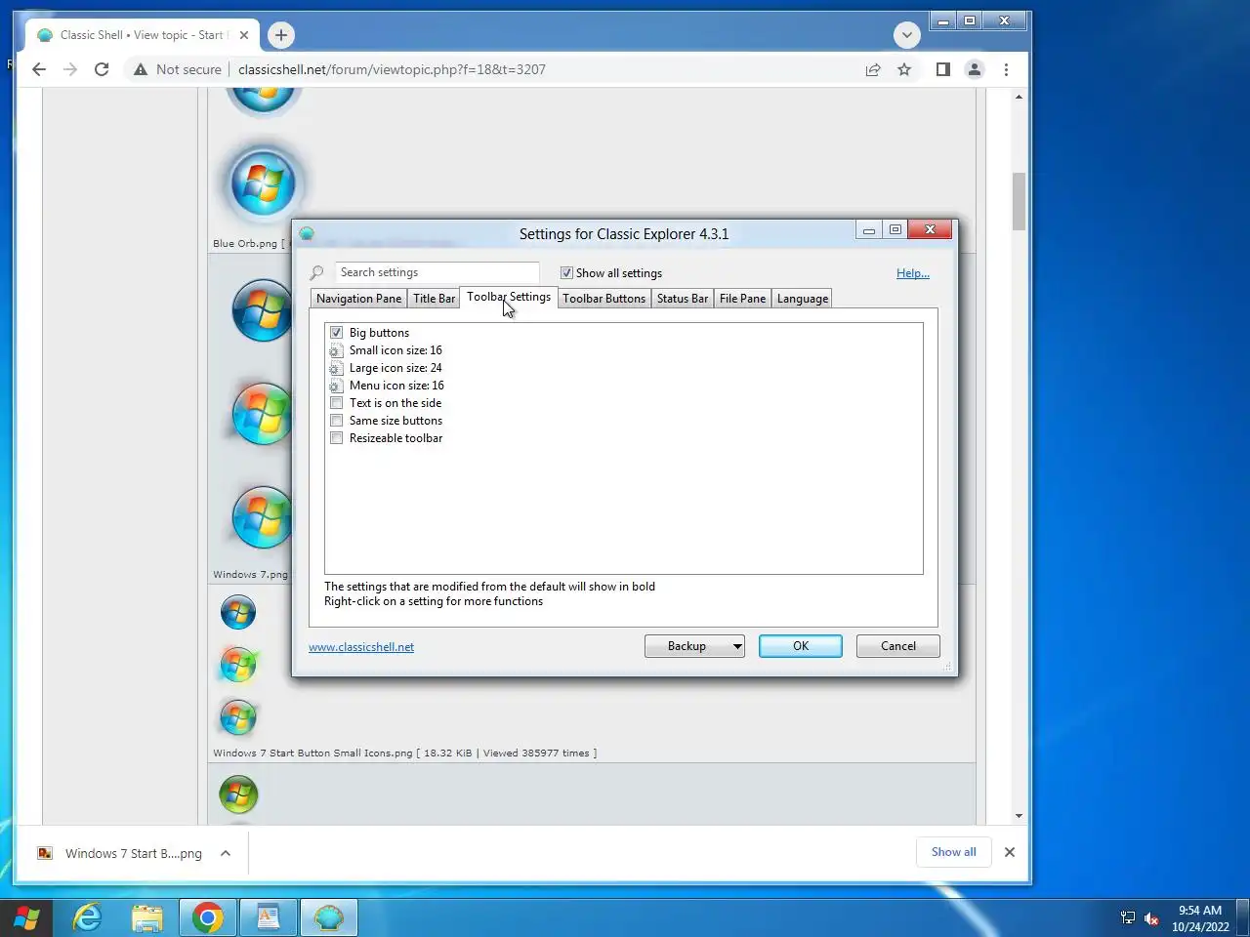Enable Same size buttons

pyautogui.click(x=336, y=421)
